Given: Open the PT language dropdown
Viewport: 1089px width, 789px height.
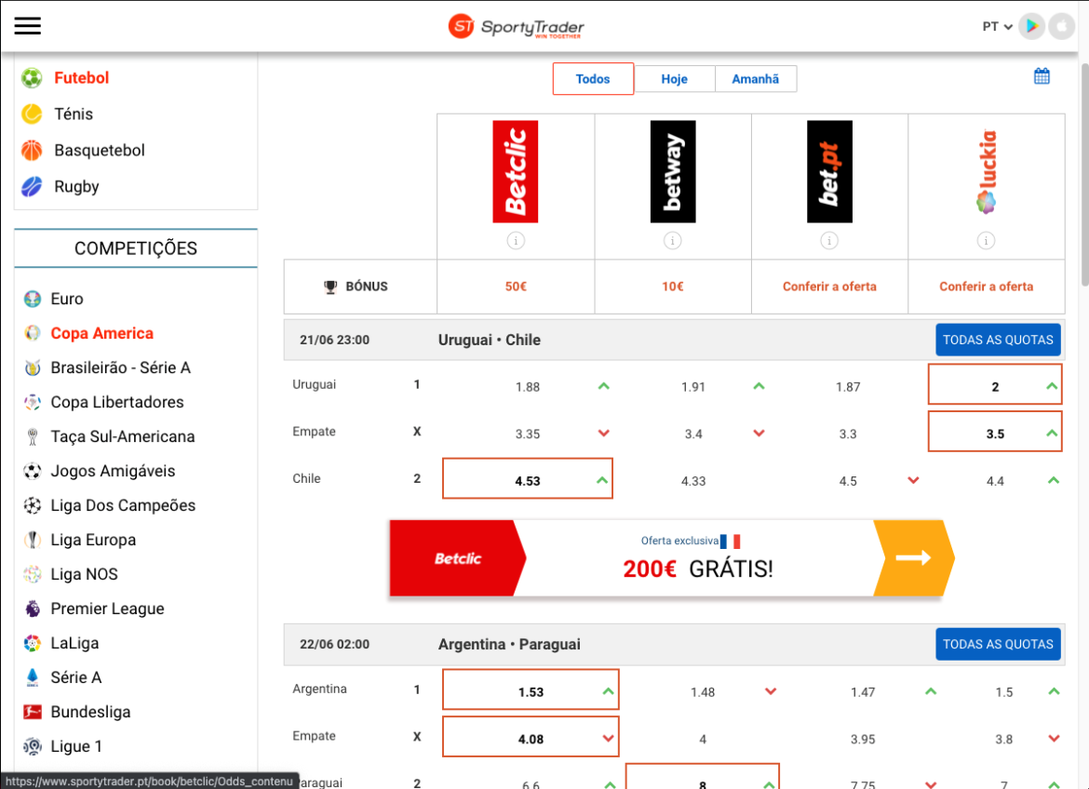Looking at the screenshot, I should tap(997, 26).
